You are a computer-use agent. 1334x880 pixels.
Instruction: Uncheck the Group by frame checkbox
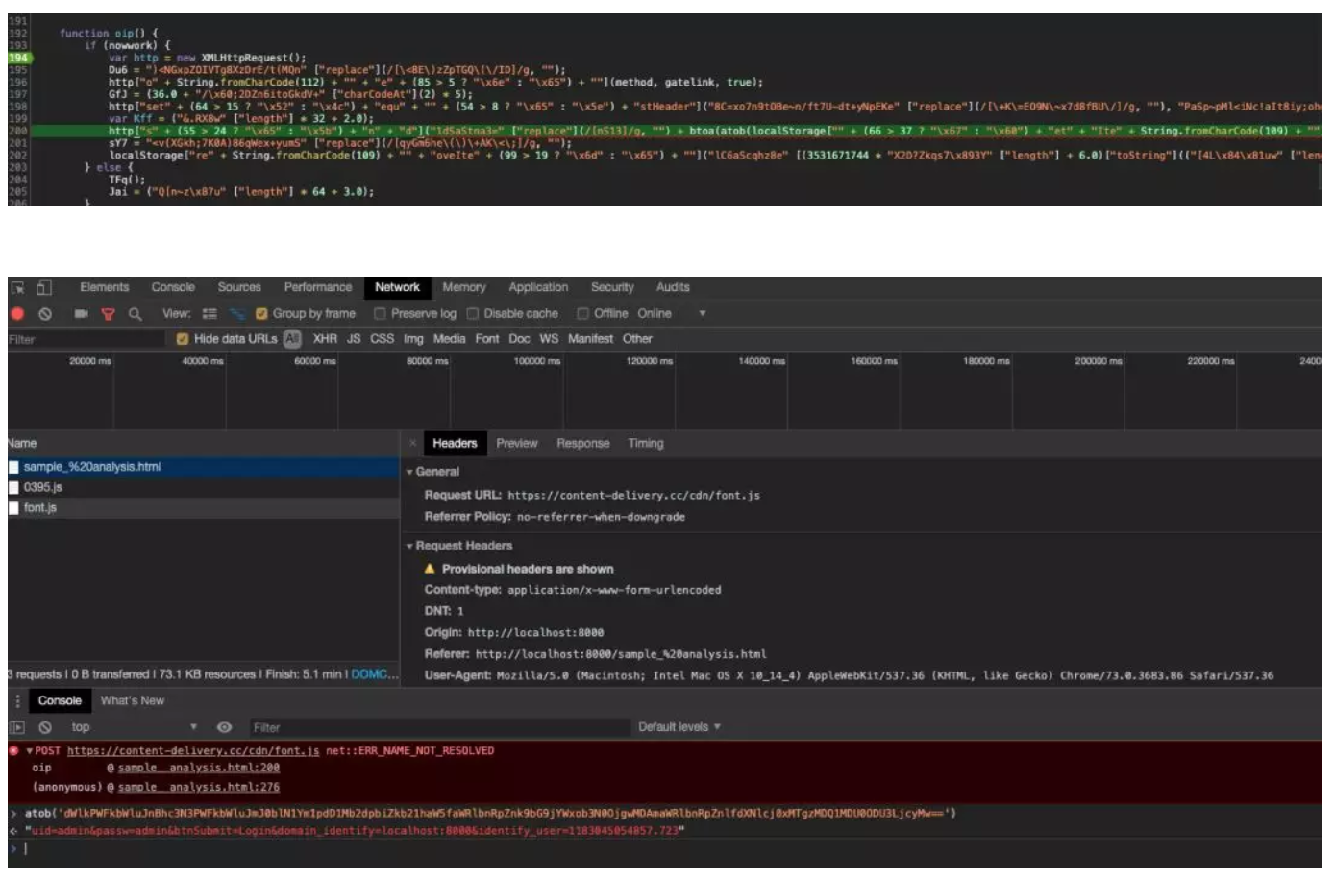261,314
